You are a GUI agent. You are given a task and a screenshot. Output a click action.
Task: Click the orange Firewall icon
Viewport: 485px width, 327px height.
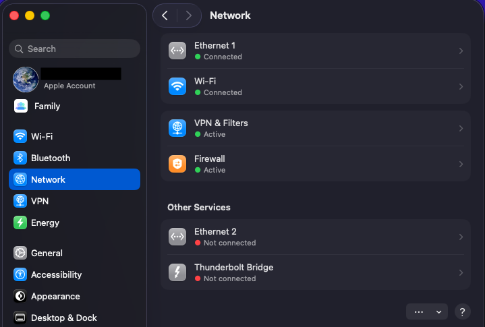click(177, 164)
